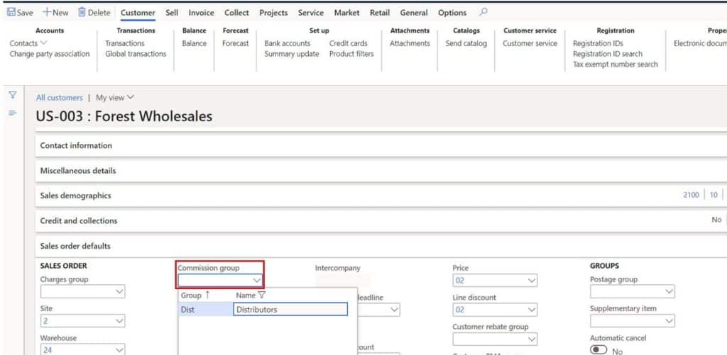Click Send catalog

click(466, 43)
